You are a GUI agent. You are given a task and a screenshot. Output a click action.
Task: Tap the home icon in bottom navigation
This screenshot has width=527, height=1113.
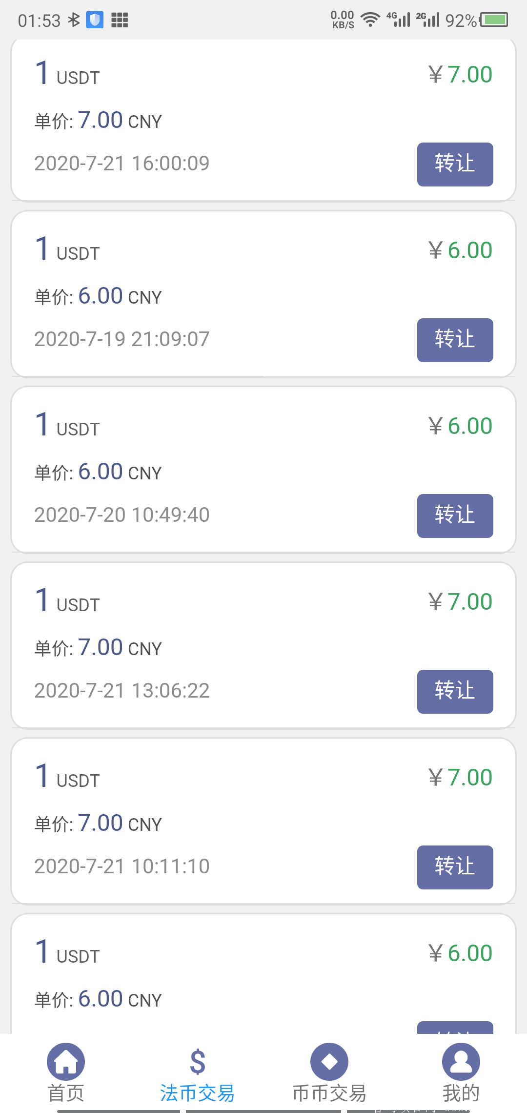click(x=66, y=1061)
